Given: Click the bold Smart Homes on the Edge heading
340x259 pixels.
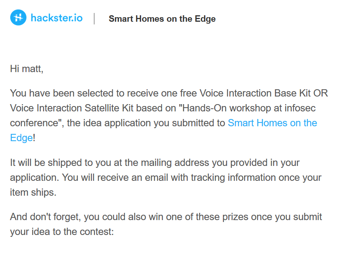Looking at the screenshot, I should 162,19.
